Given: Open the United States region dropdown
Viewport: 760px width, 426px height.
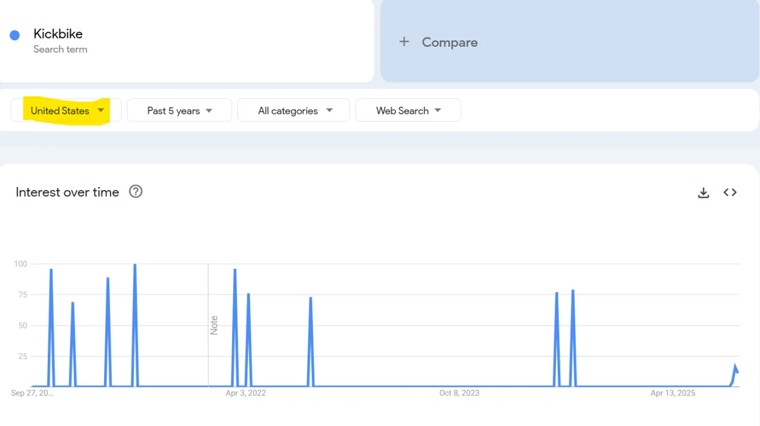Looking at the screenshot, I should point(66,110).
